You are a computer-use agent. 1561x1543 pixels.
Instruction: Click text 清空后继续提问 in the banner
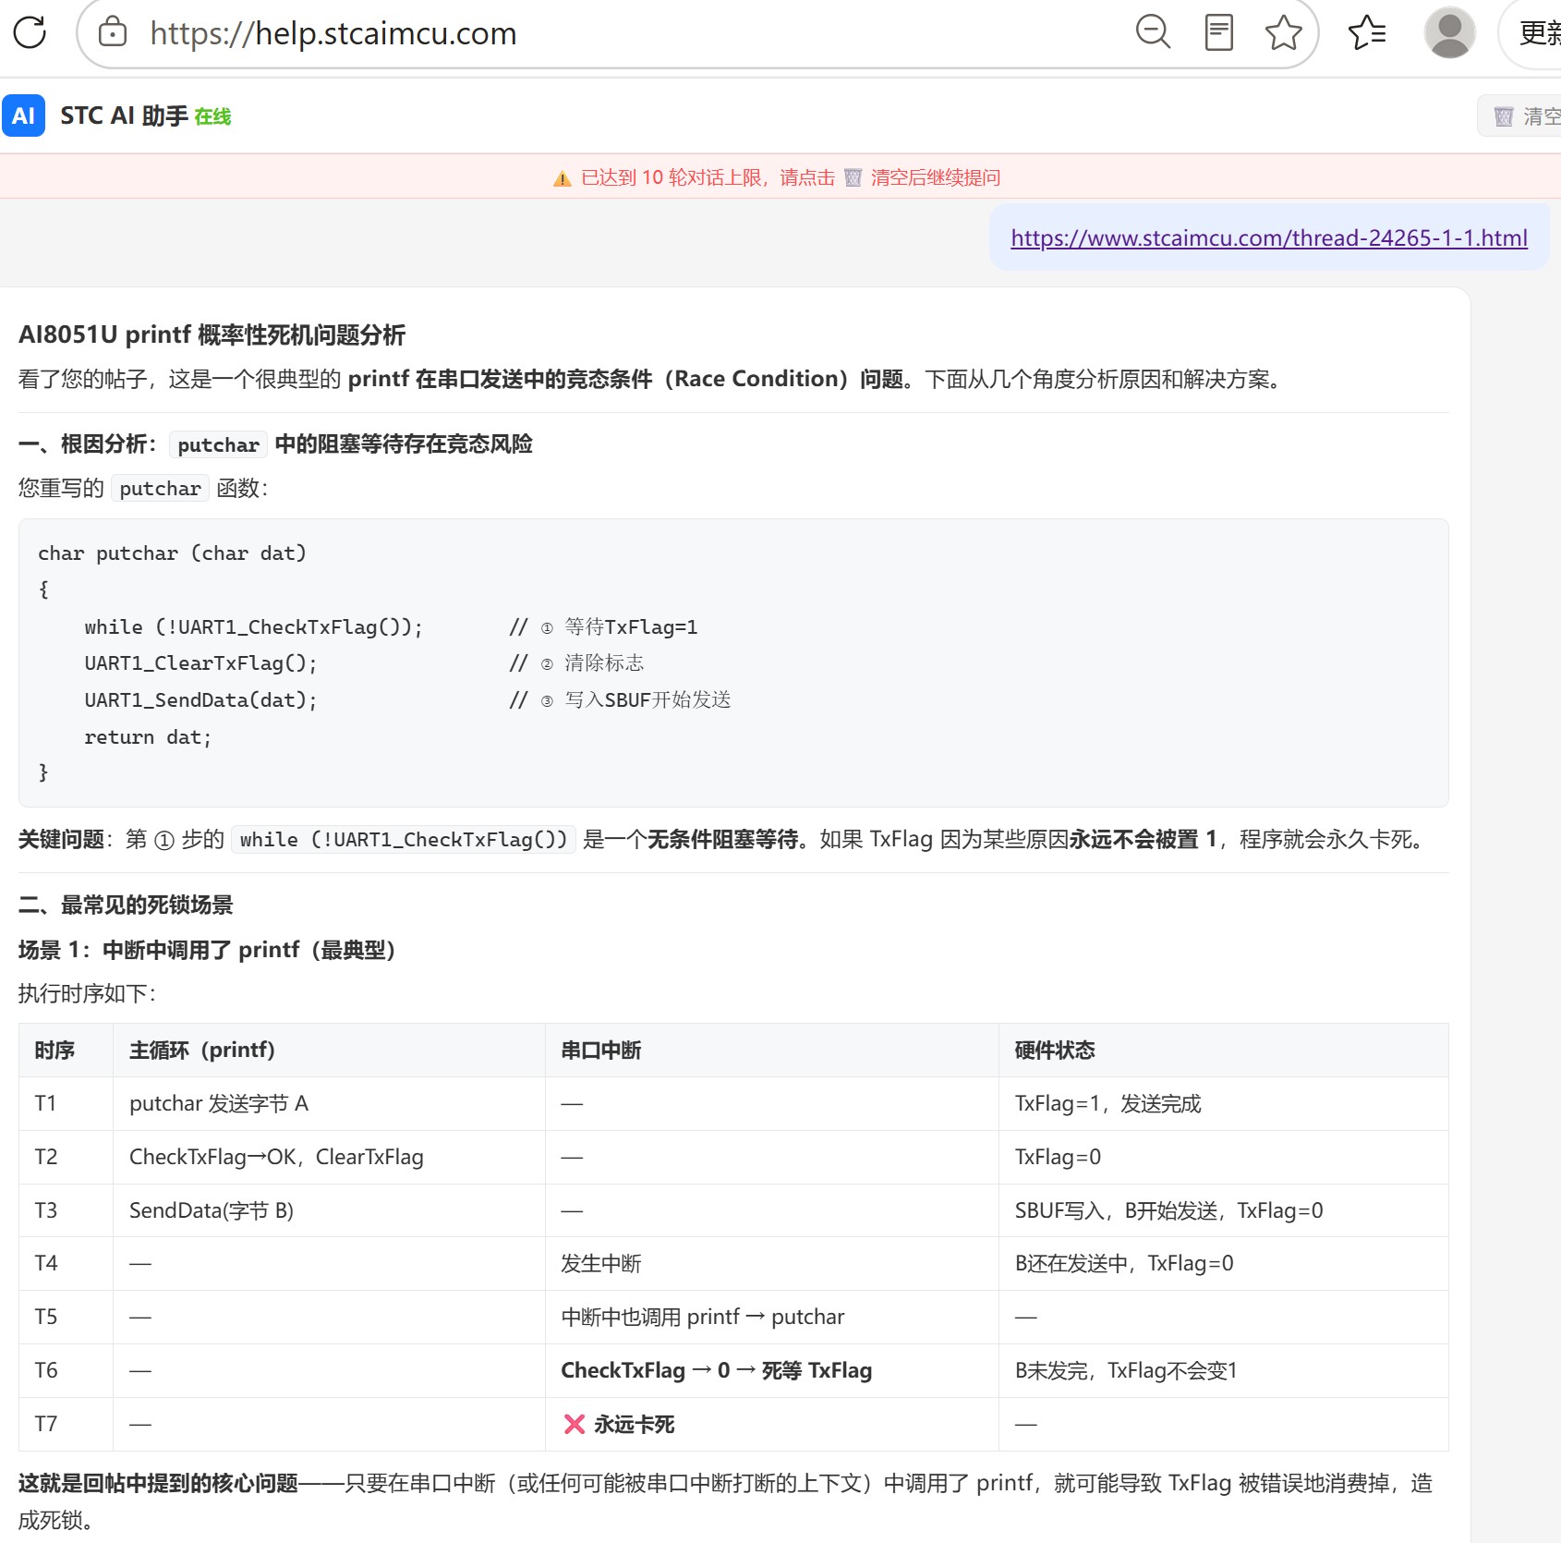pos(935,177)
